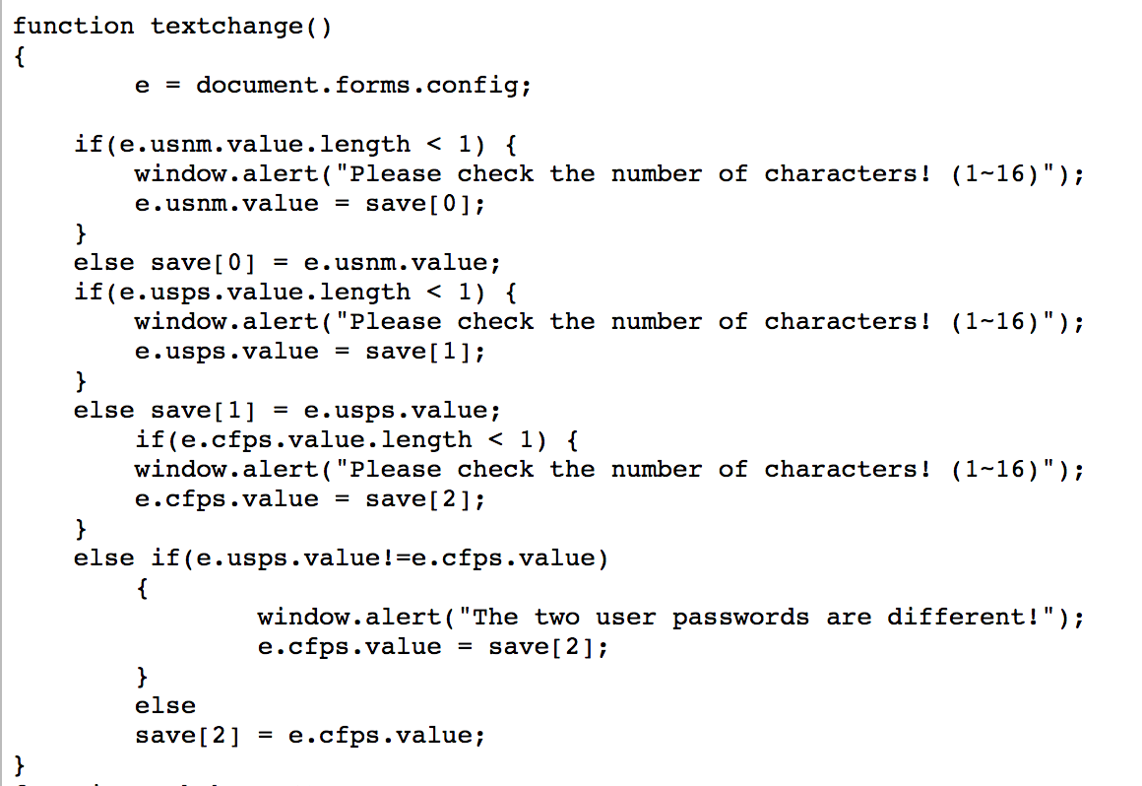The width and height of the screenshot is (1142, 786).
Task: Click the standalone else keyword line
Action: [164, 706]
